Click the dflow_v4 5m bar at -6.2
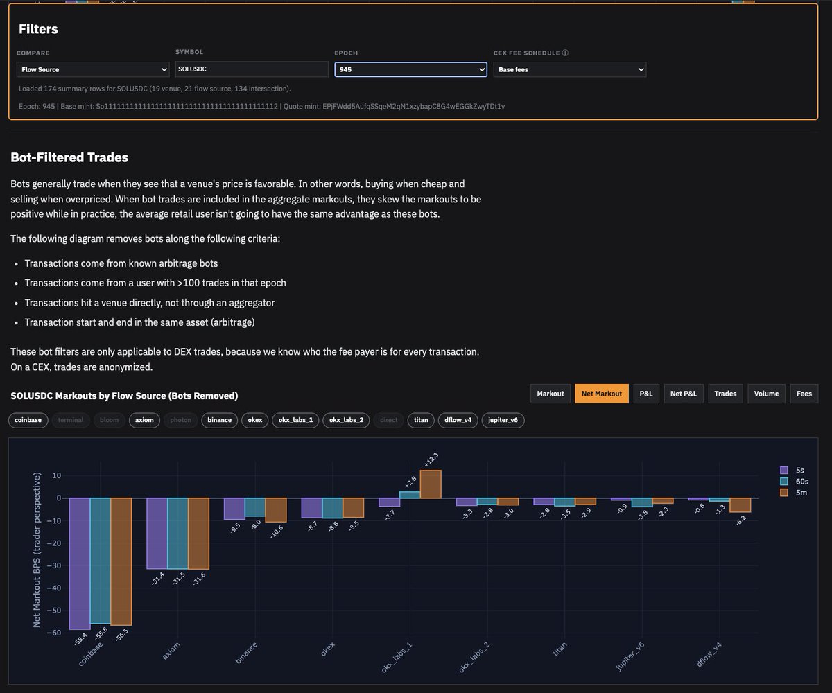 [x=740, y=505]
